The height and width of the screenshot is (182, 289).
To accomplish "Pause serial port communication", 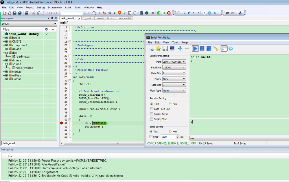I will point(202,48).
